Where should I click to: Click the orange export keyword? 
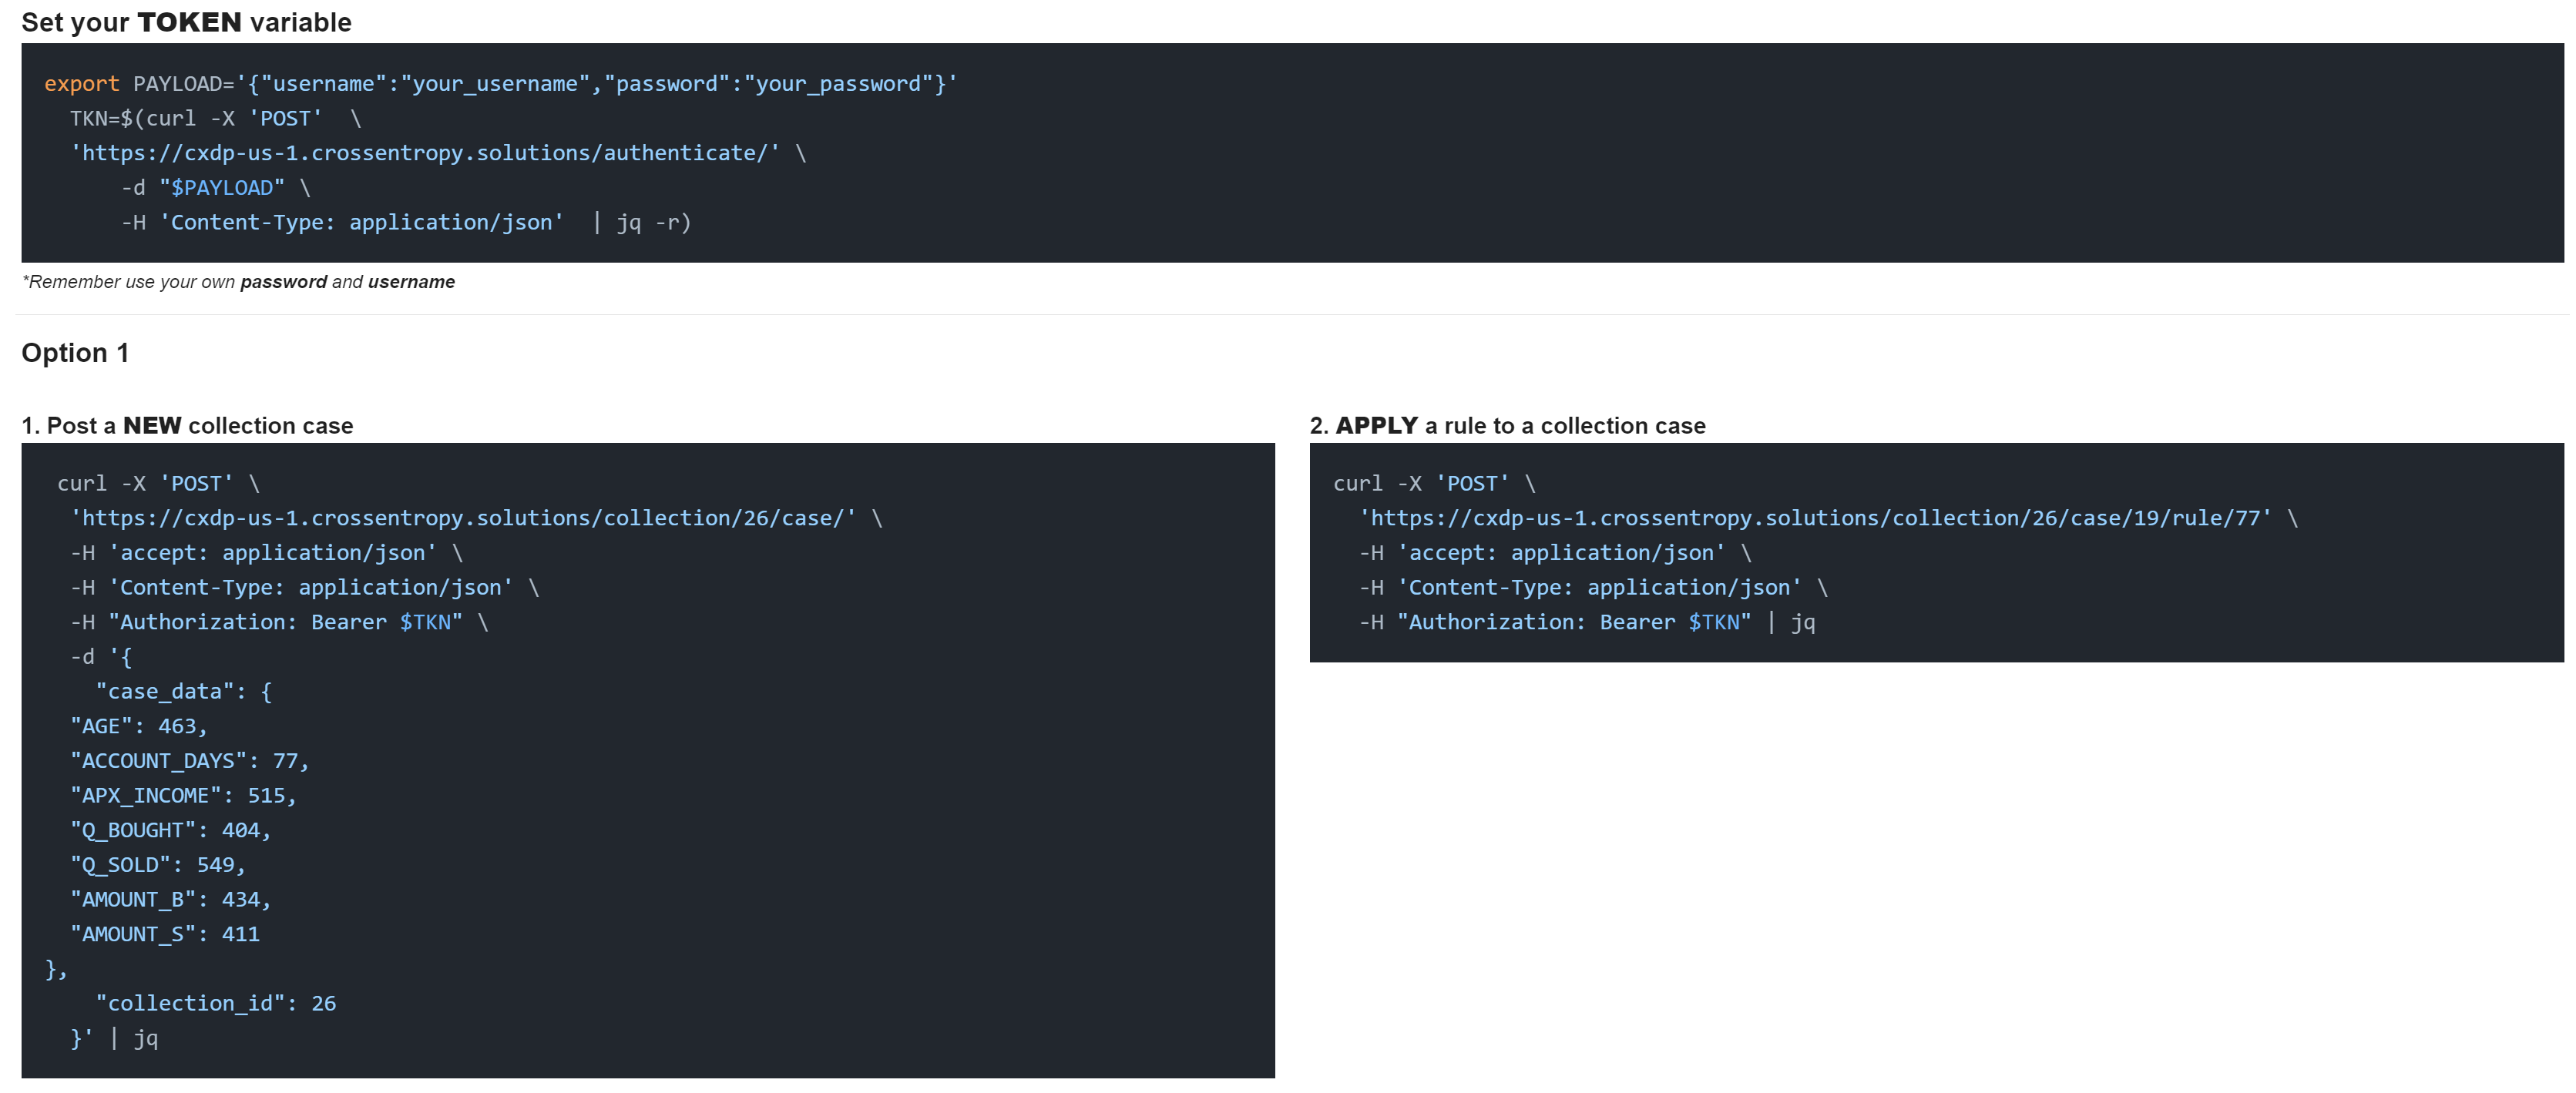(81, 84)
